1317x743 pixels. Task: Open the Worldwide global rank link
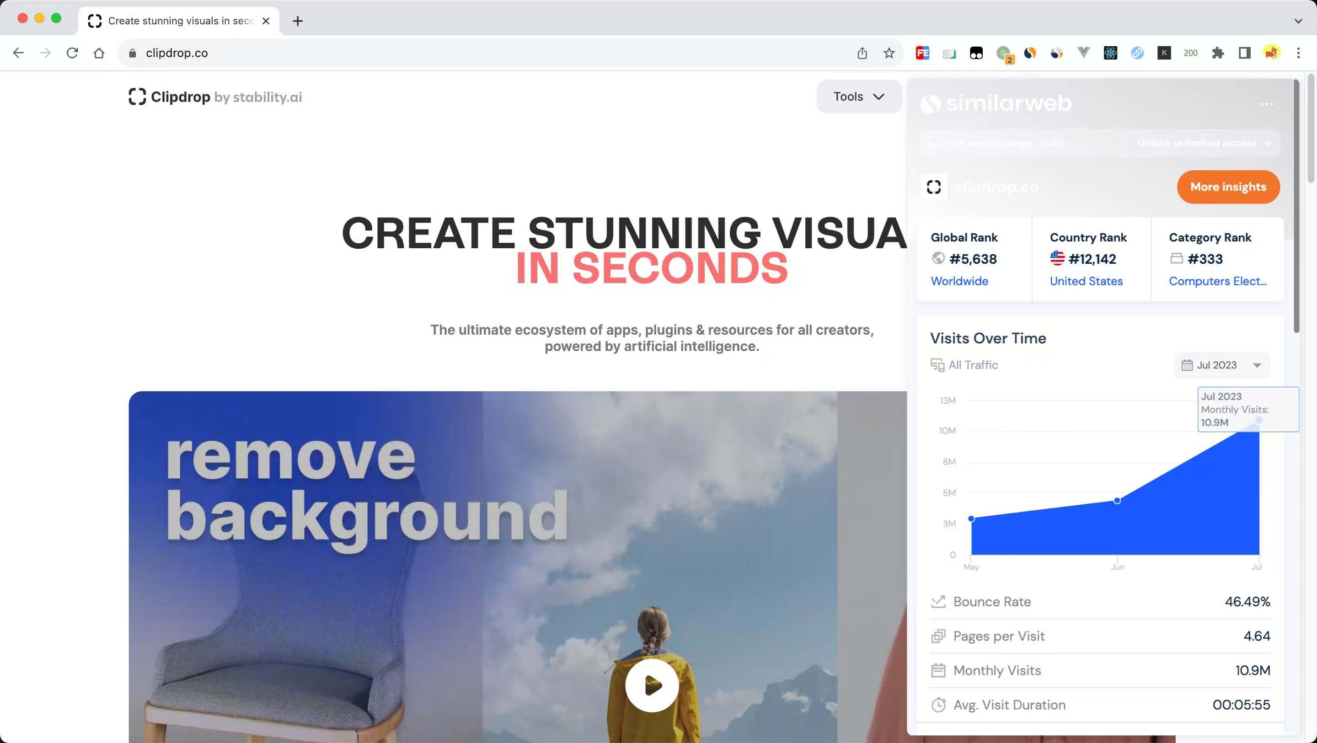(959, 281)
